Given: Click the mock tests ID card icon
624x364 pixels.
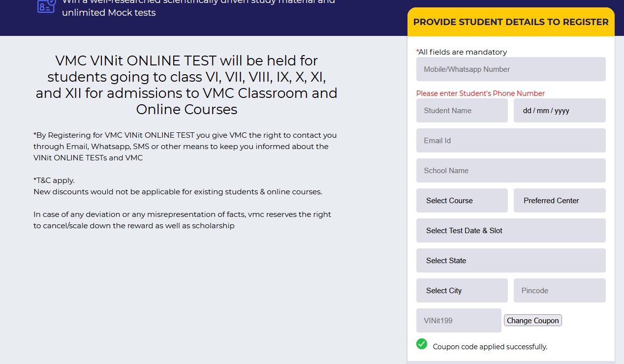Looking at the screenshot, I should tap(46, 6).
